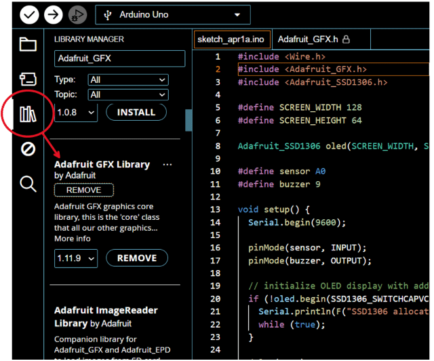Image resolution: width=434 pixels, height=361 pixels.
Task: Click the '#include <Adafruit_GFX.h>' line
Action: 302,69
